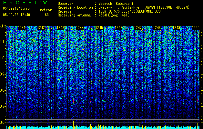203x129 pixels.
Task: Click the 1250 time marker
Action: (x=196, y=28)
